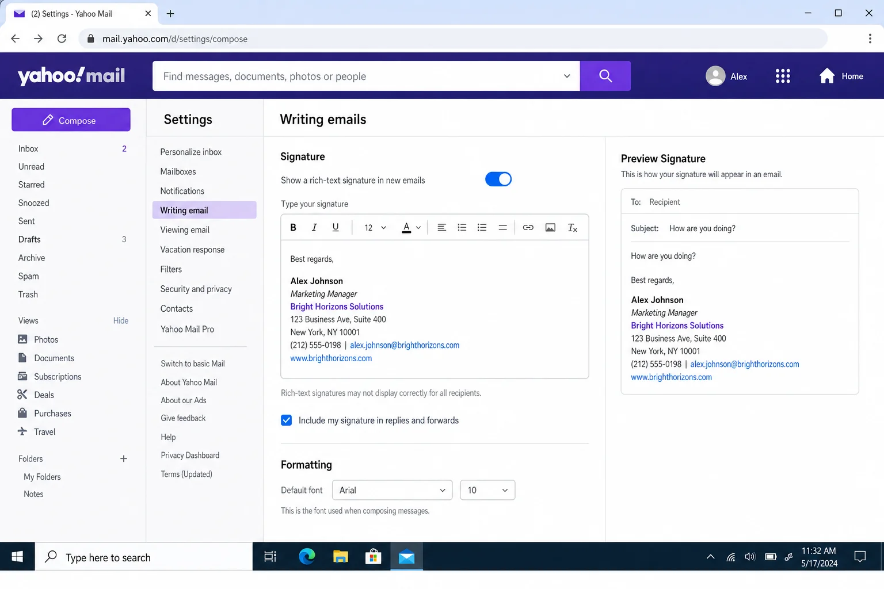
Task: Add a new folder with plus icon
Action: pyautogui.click(x=124, y=458)
